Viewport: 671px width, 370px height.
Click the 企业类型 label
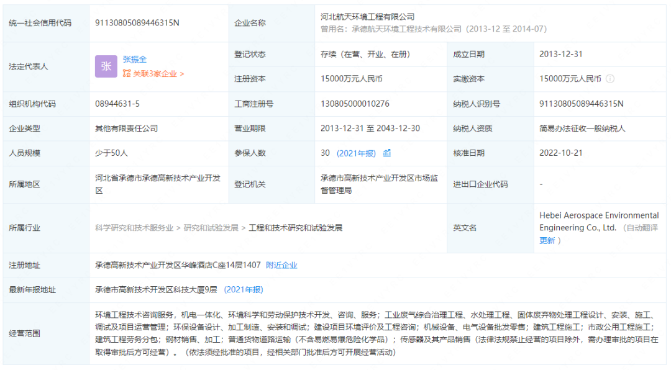pyautogui.click(x=24, y=129)
